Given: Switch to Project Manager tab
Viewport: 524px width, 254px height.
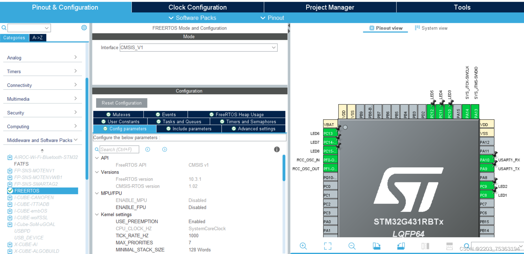Looking at the screenshot, I should click(x=330, y=7).
